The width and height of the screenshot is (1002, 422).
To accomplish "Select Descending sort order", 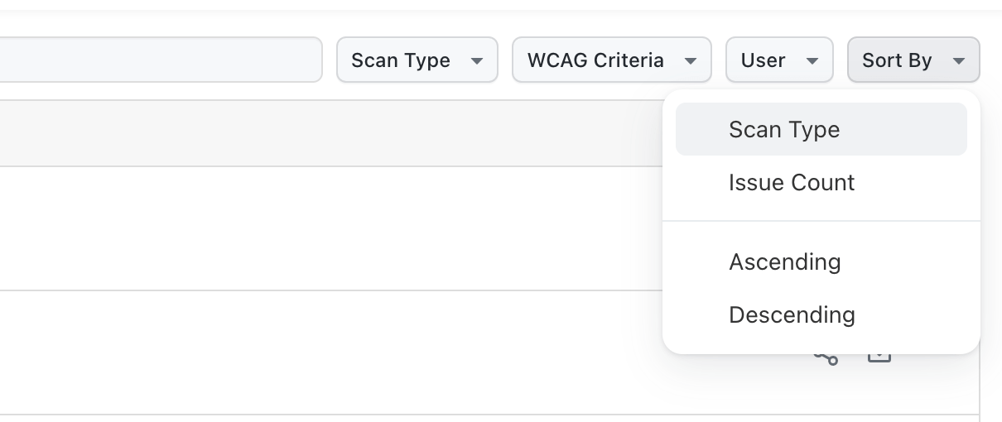I will (791, 315).
